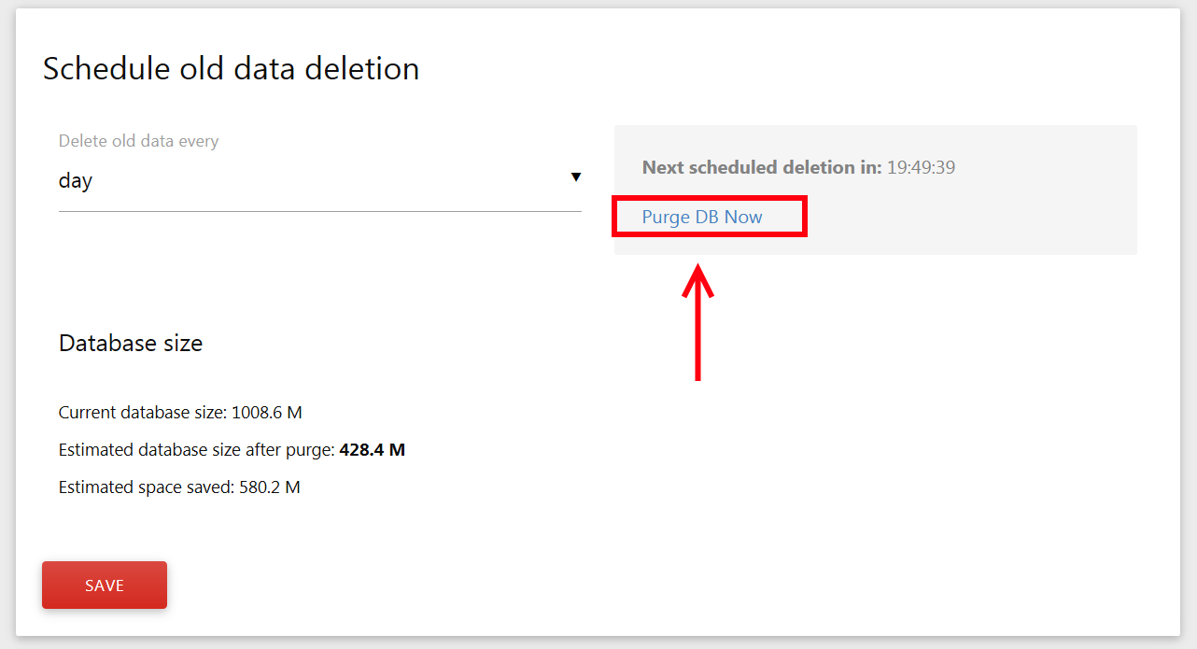1197x649 pixels.
Task: Click the "Next scheduled deletion in:" label
Action: [761, 168]
